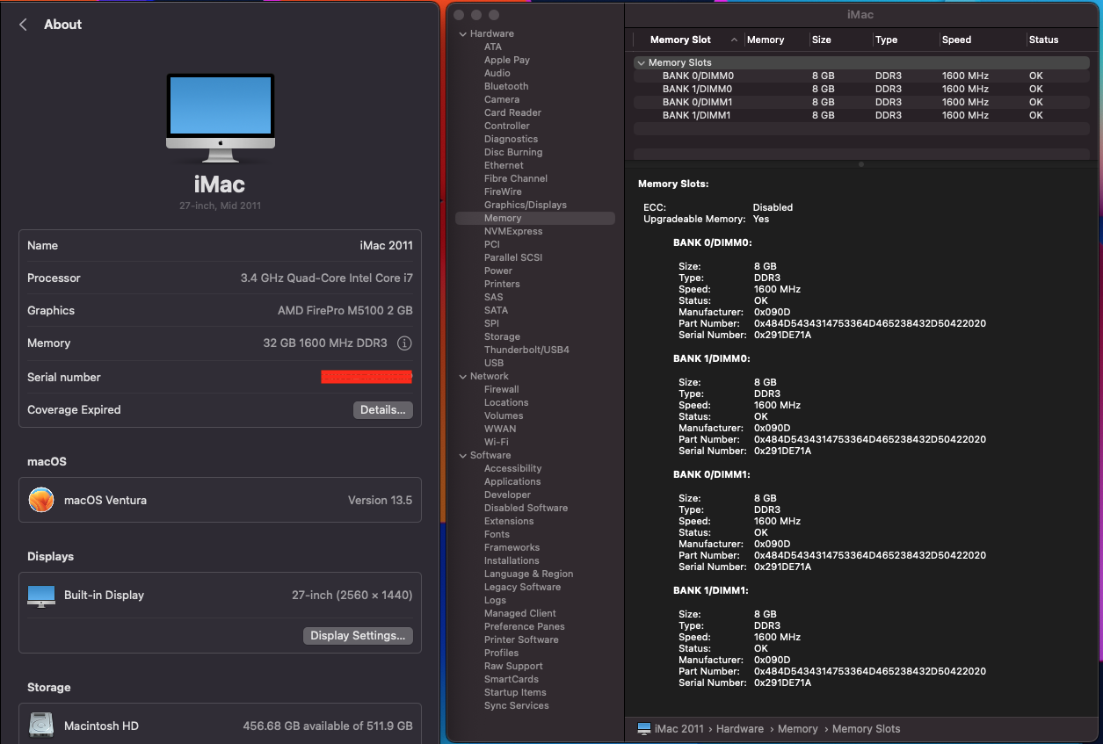The height and width of the screenshot is (744, 1103).
Task: Sort by Speed column header
Action: pyautogui.click(x=956, y=40)
